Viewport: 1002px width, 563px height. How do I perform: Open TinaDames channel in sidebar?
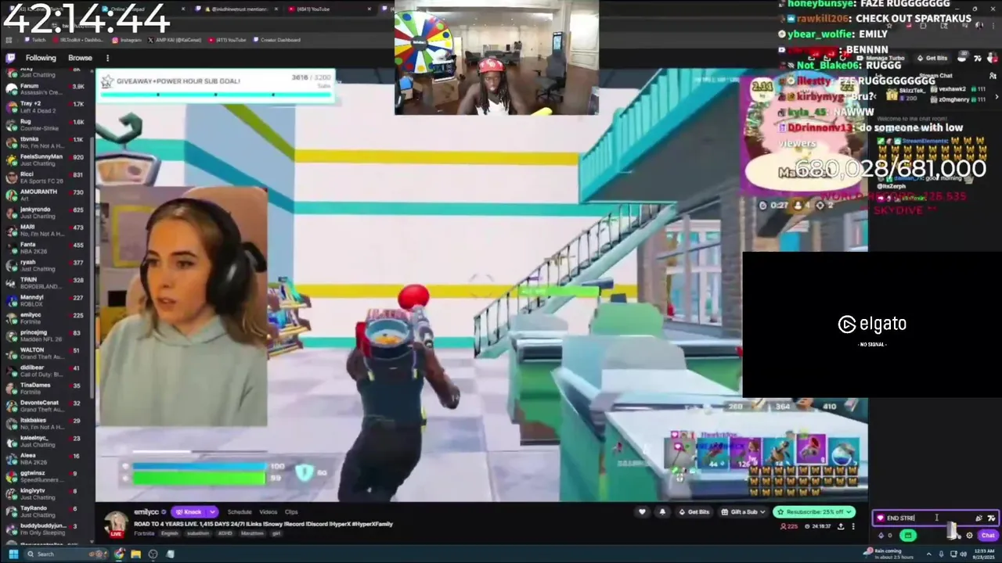(47, 388)
